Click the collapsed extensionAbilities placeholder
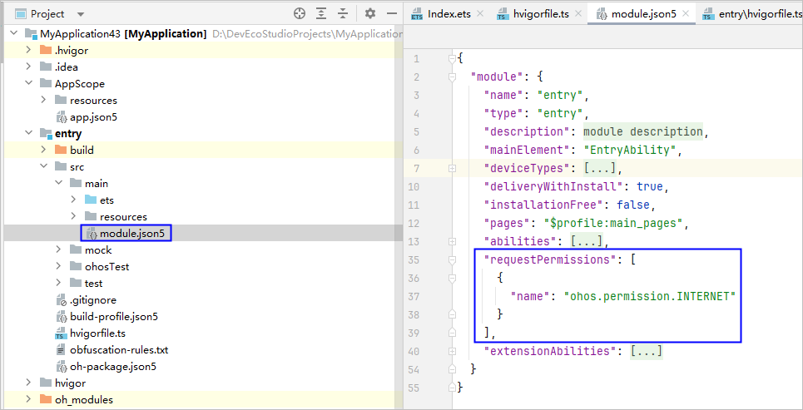Screen dimensions: 803x410 coord(646,351)
